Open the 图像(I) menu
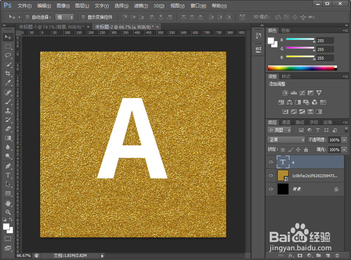This screenshot has height=260, width=351. pyautogui.click(x=63, y=6)
